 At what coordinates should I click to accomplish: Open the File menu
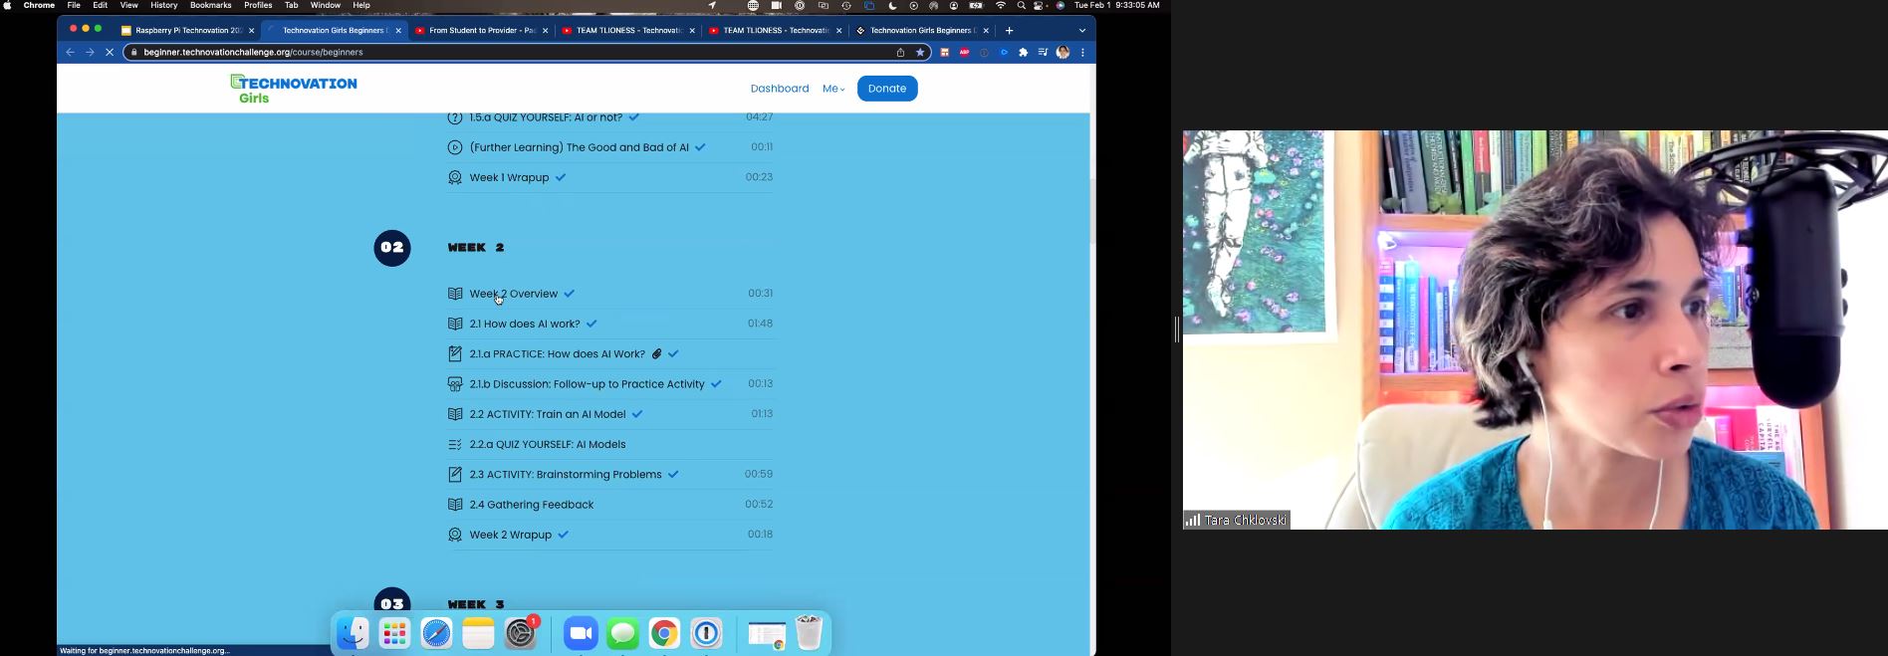point(74,6)
